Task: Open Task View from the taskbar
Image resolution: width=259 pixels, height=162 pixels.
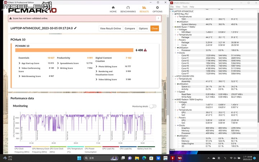Action: coord(123,158)
